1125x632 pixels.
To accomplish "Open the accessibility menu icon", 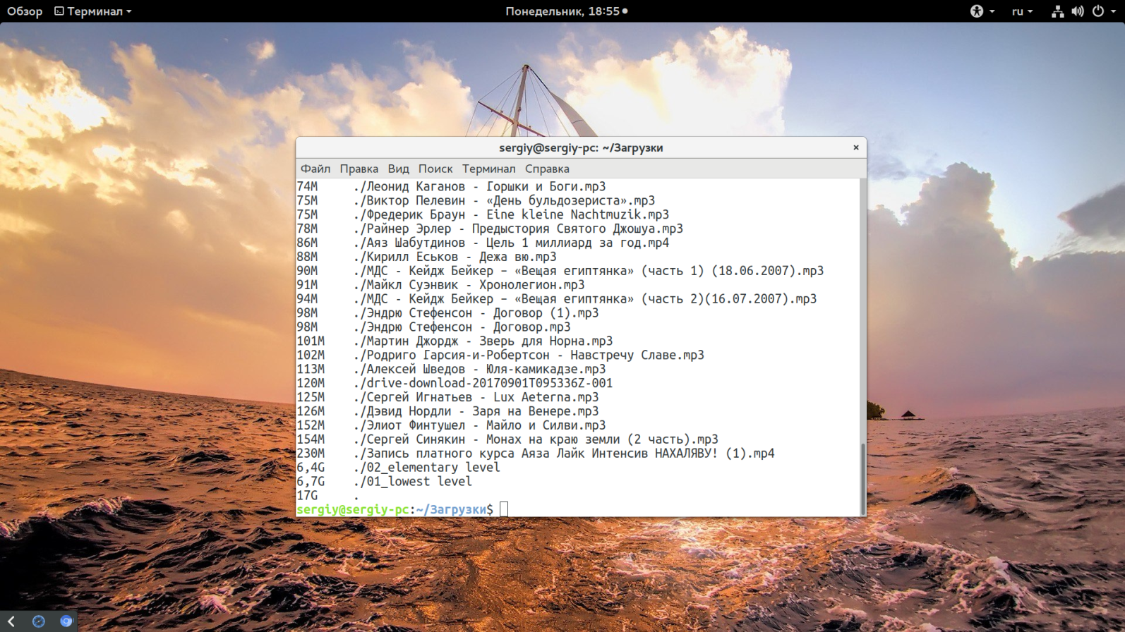I will point(976,11).
